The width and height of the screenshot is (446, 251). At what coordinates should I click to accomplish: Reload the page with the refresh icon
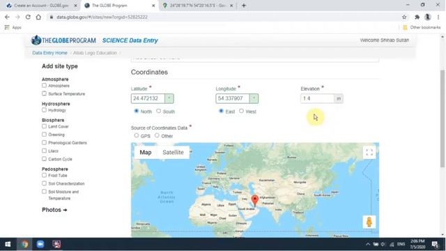[x=28, y=17]
